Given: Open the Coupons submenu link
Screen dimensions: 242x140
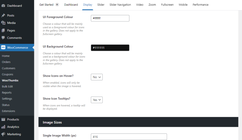Looking at the screenshot, I should 7,74.
